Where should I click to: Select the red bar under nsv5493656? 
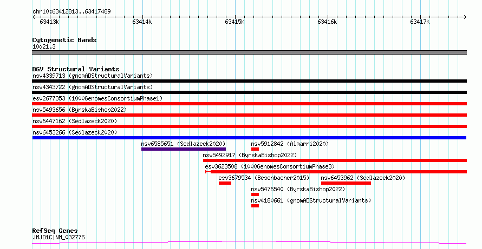[x=249, y=115]
